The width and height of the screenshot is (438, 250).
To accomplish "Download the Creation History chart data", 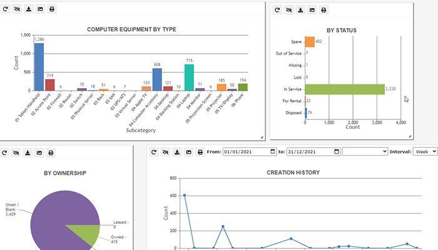I will (x=177, y=152).
